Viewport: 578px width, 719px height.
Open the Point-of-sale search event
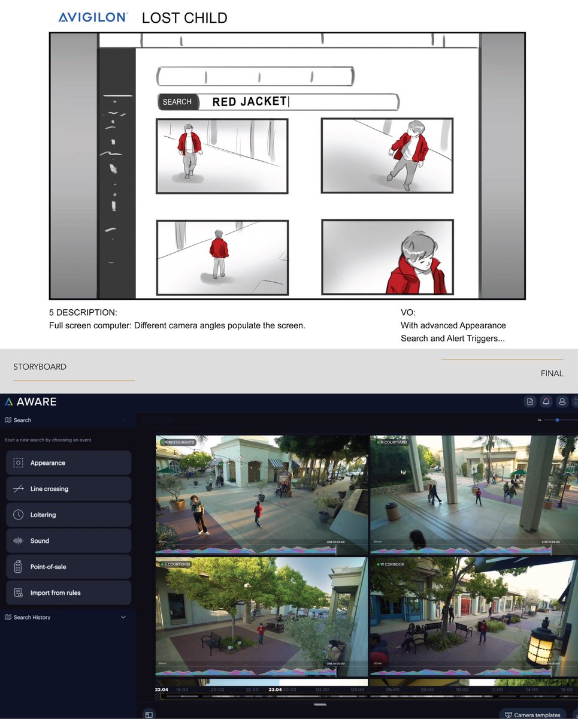click(x=68, y=567)
